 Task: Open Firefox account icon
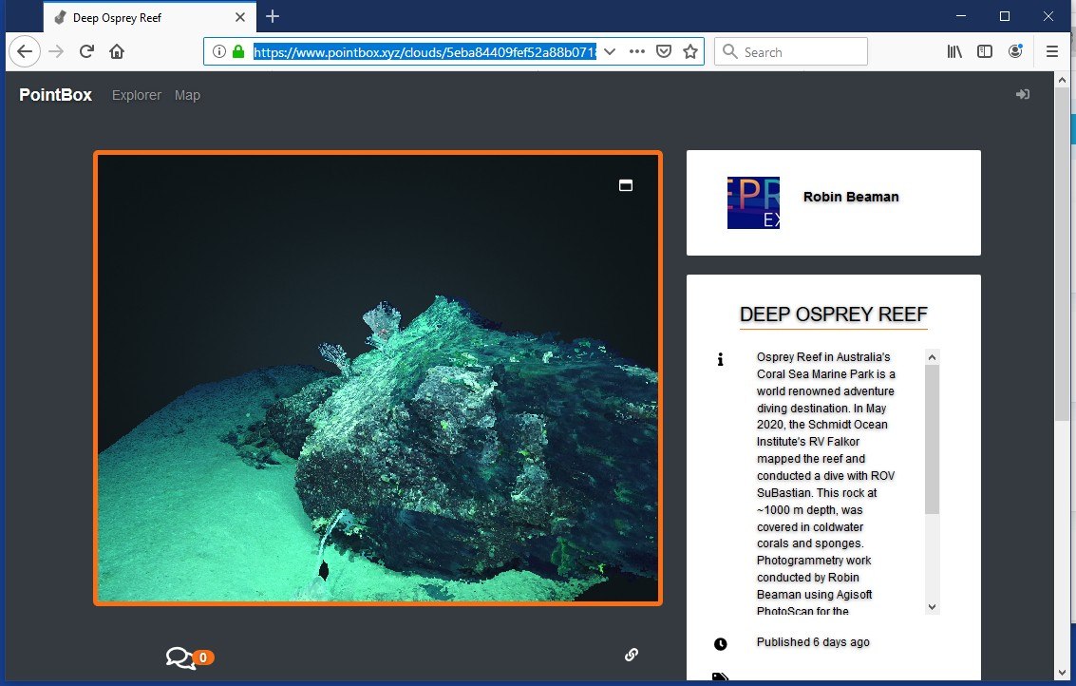point(1015,51)
